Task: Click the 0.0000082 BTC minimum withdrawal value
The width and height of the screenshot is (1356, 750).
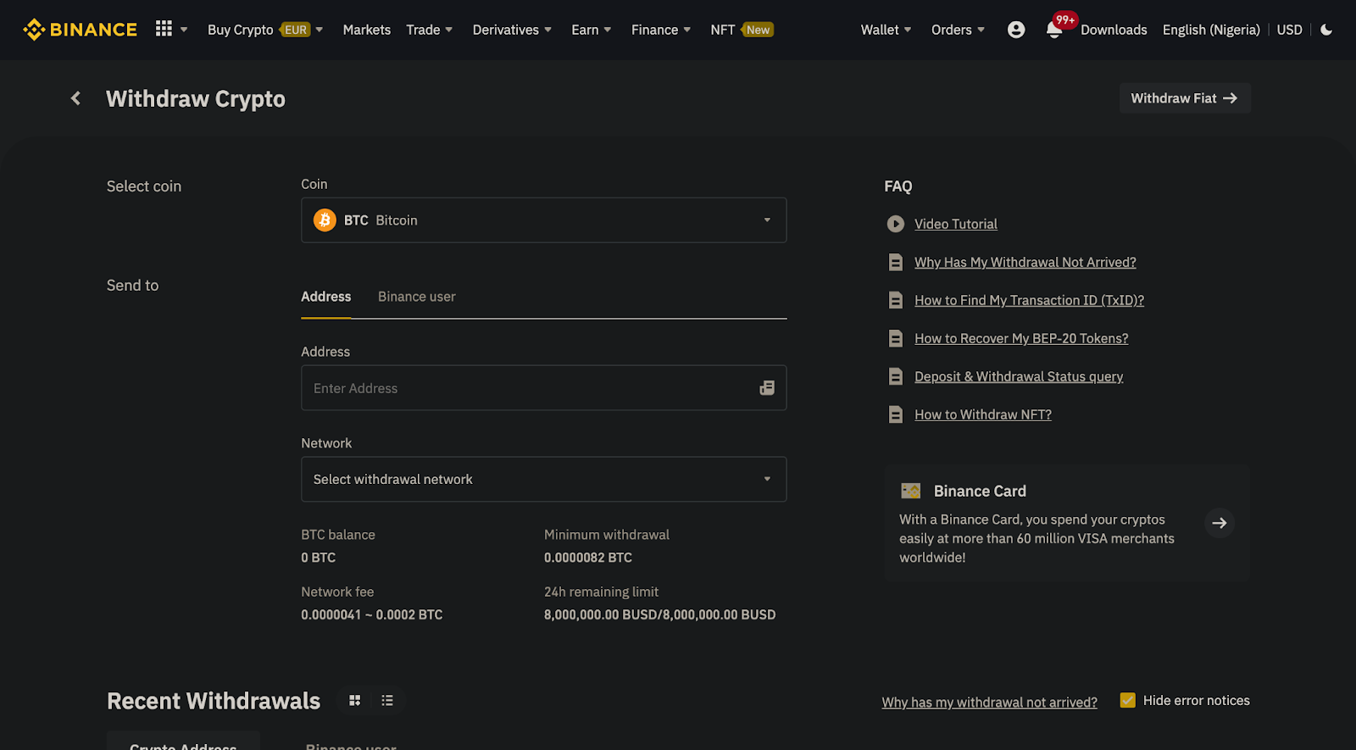Action: pyautogui.click(x=588, y=558)
